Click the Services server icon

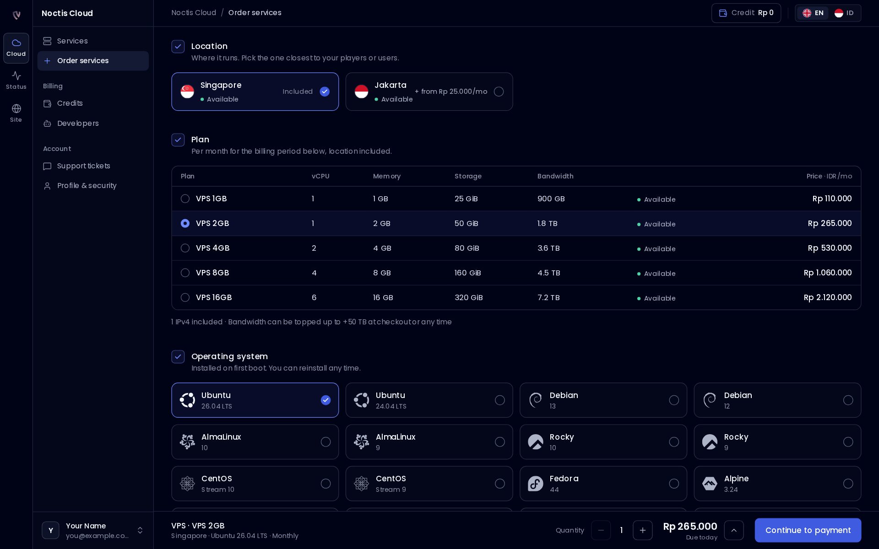(x=47, y=41)
